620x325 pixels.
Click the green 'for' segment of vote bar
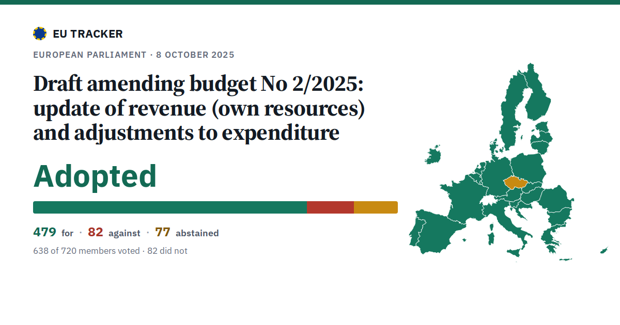170,207
